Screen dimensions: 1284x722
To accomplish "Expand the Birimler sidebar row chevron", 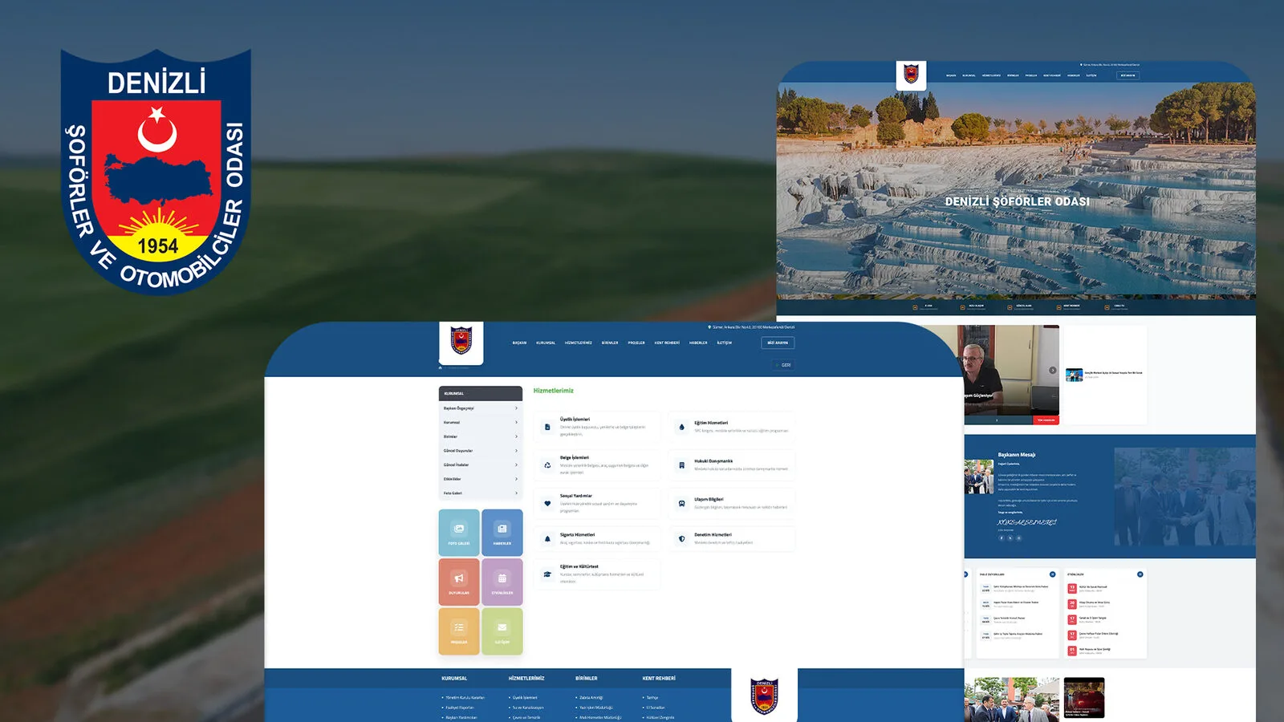I will coord(516,436).
